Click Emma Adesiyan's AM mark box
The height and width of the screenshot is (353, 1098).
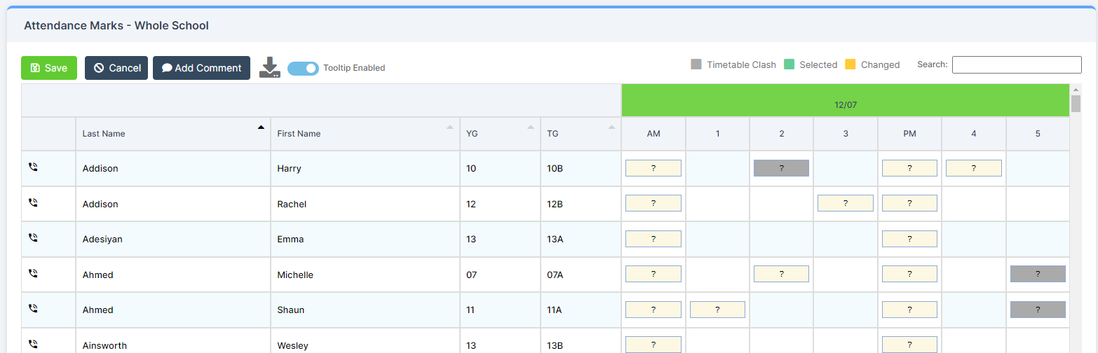(x=653, y=239)
